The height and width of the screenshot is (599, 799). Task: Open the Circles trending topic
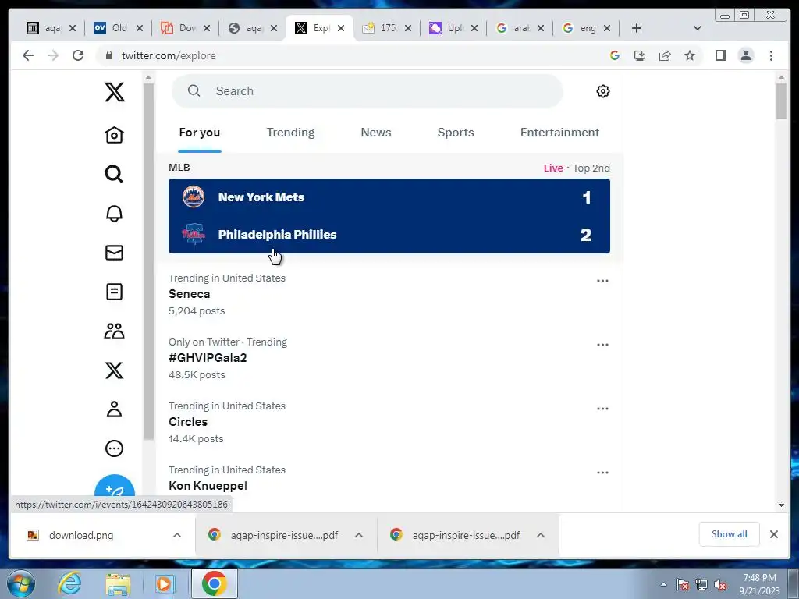[x=389, y=422]
